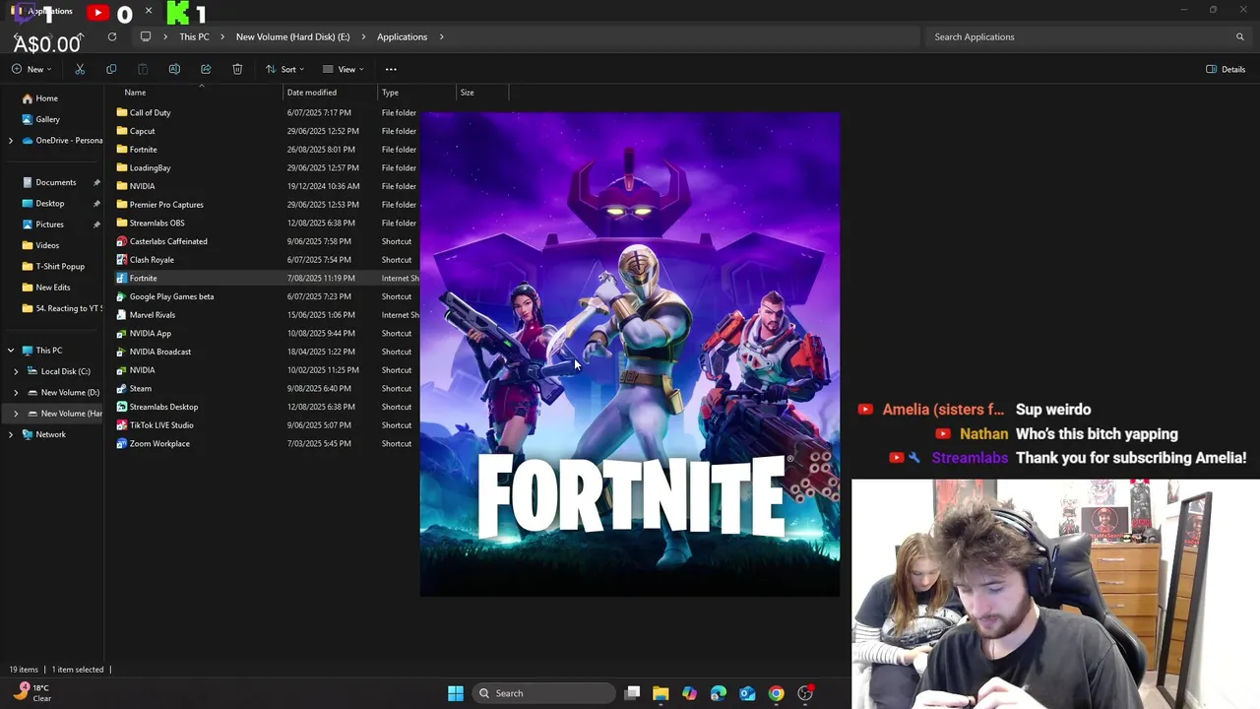Viewport: 1260px width, 709px height.
Task: Expand the Local Disk (C:) node
Action: (x=16, y=371)
